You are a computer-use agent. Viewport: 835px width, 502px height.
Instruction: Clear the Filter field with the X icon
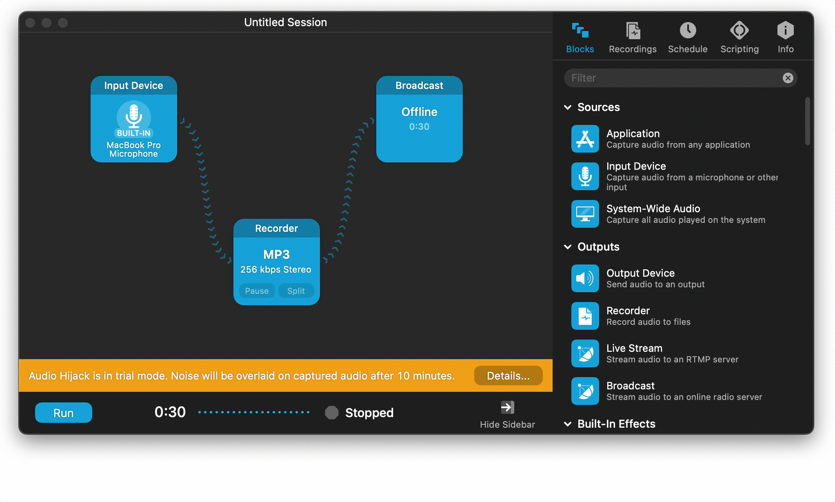[788, 78]
